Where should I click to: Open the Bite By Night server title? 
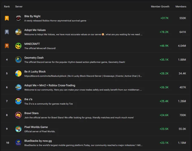[x=32, y=16]
